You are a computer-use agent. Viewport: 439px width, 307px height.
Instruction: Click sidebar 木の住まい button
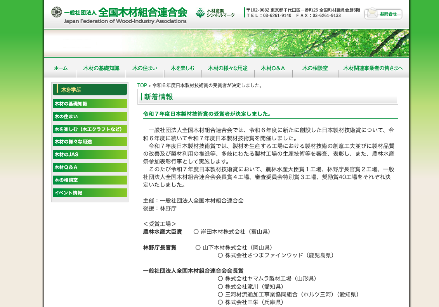click(x=90, y=117)
